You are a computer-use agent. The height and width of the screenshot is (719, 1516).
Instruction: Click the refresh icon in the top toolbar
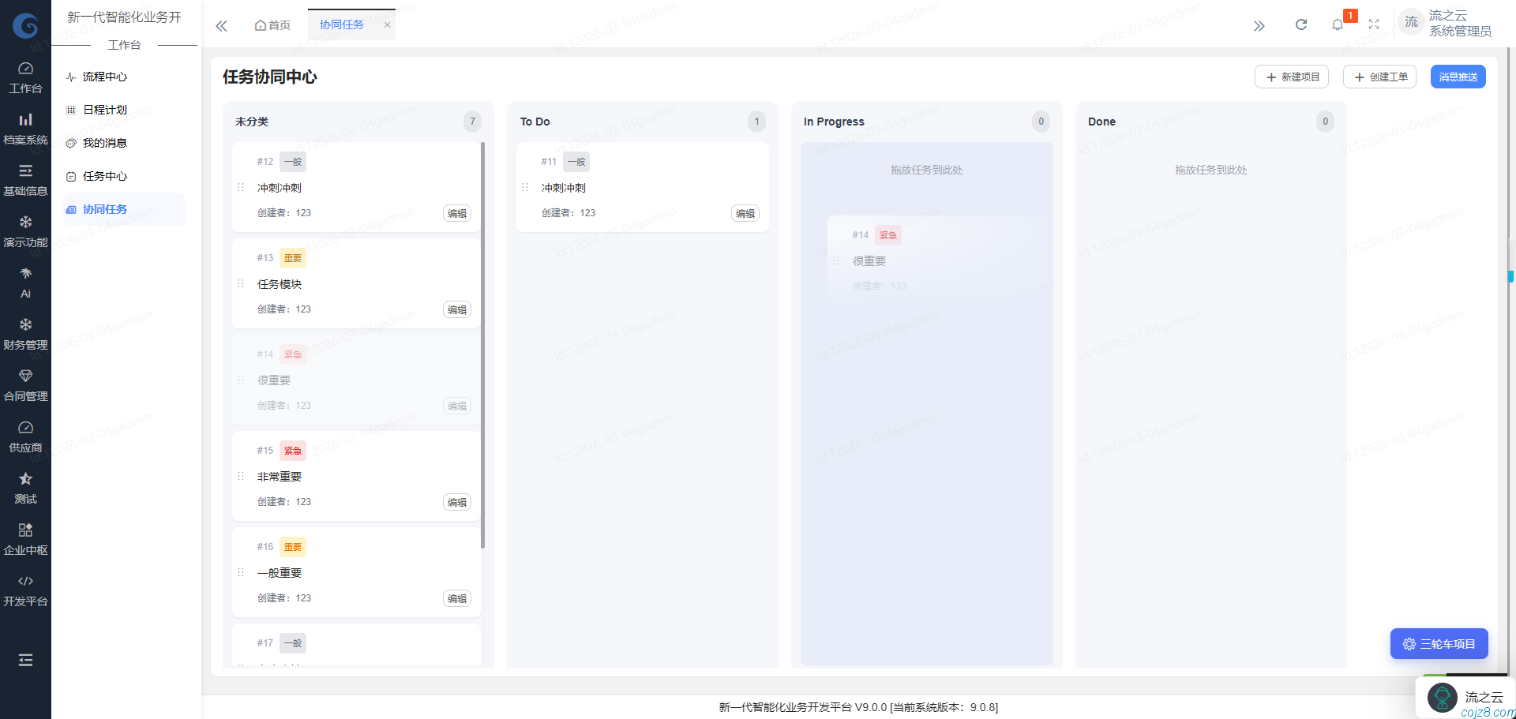click(1301, 24)
